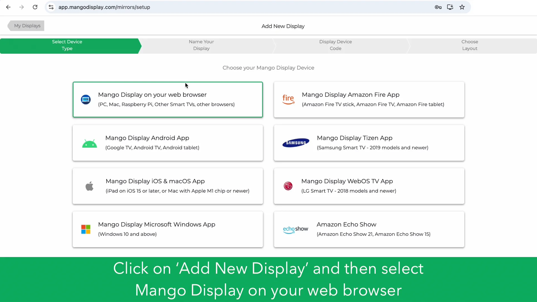Screen dimensions: 537x302
Task: Click the install app icon in the address bar
Action: (450, 7)
